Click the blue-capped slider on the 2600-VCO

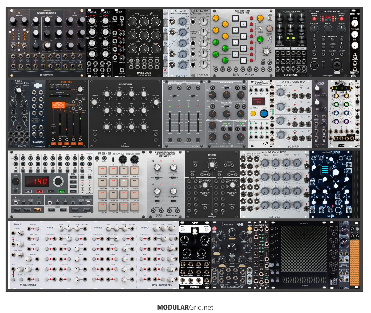(x=73, y=124)
